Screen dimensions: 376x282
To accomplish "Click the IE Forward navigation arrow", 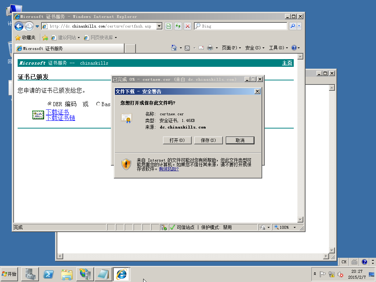I will (29, 26).
